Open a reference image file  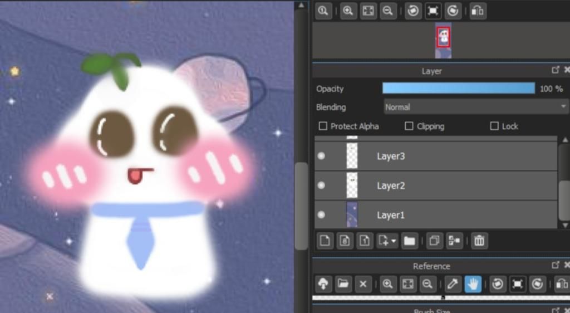pyautogui.click(x=343, y=284)
